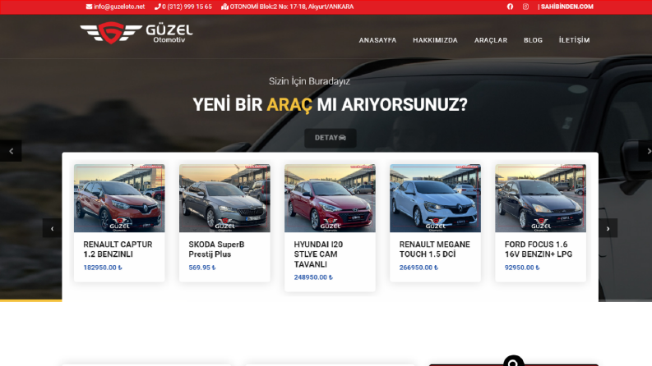Open Instagram icon in top bar
This screenshot has height=366, width=652.
coord(525,7)
